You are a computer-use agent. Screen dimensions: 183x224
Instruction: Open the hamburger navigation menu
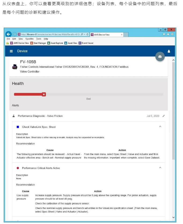click(11, 51)
